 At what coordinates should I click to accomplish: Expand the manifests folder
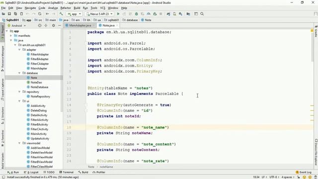point(11,36)
